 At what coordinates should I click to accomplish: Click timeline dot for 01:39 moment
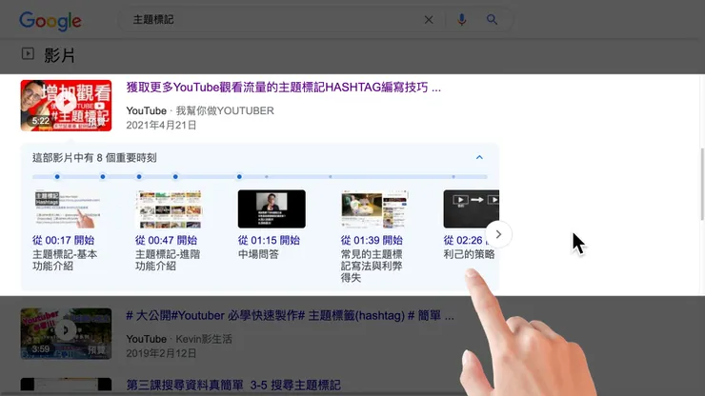175,177
